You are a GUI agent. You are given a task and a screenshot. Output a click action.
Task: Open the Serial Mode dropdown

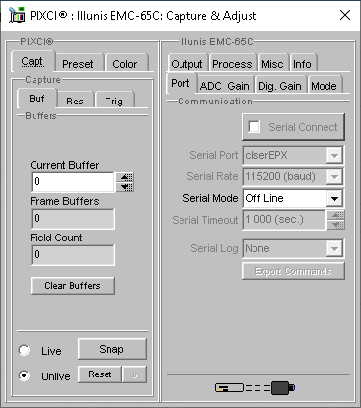click(334, 198)
